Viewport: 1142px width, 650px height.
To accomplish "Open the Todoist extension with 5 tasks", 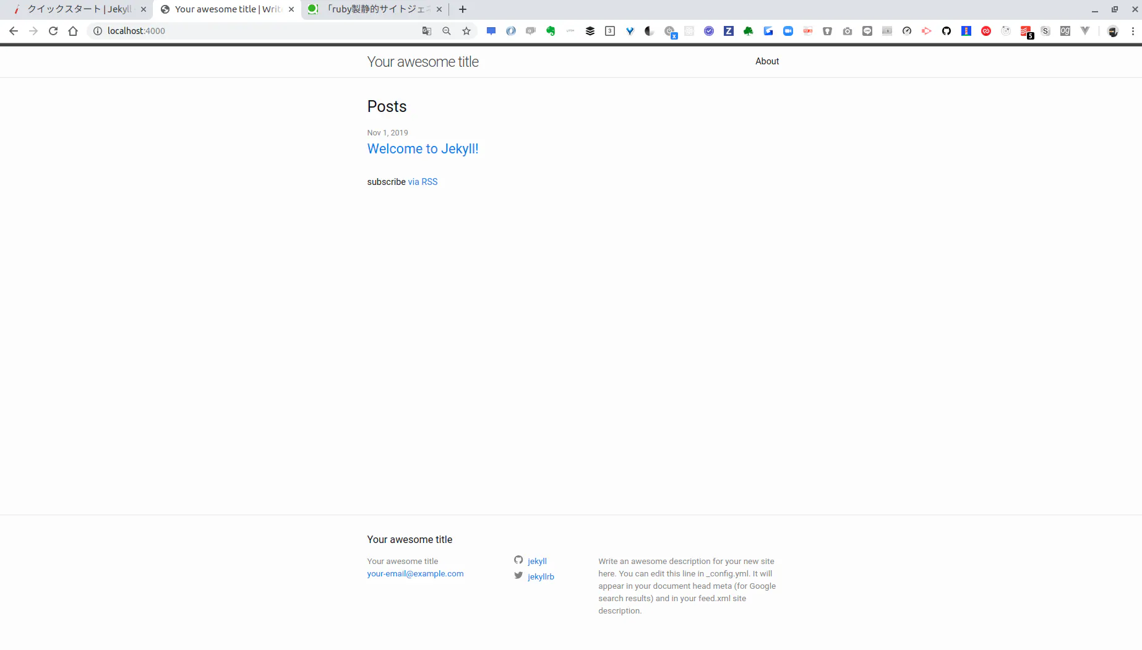I will coord(1026,30).
